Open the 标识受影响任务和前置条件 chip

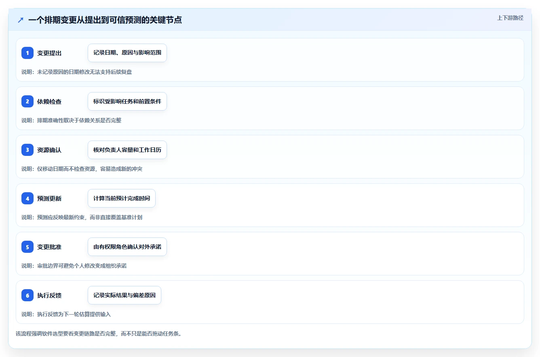coord(127,101)
